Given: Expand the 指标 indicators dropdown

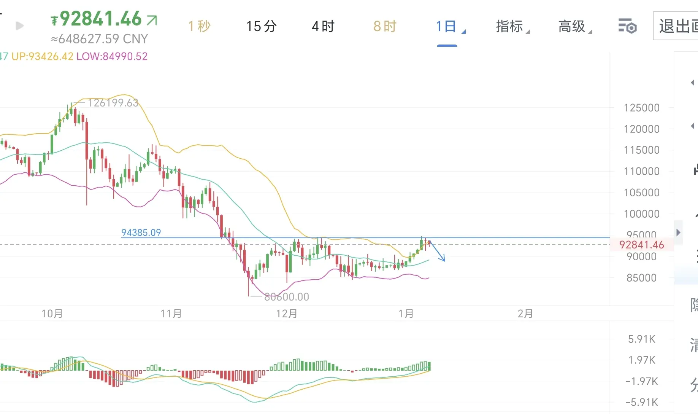Looking at the screenshot, I should point(512,26).
